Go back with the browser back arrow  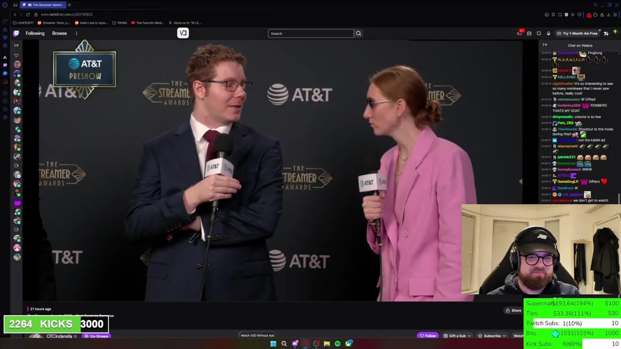(15, 15)
